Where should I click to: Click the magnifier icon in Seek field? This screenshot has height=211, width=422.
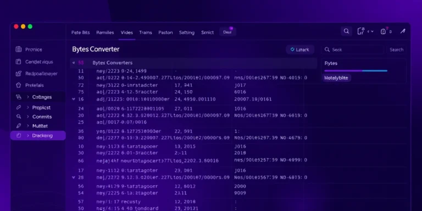(x=327, y=49)
